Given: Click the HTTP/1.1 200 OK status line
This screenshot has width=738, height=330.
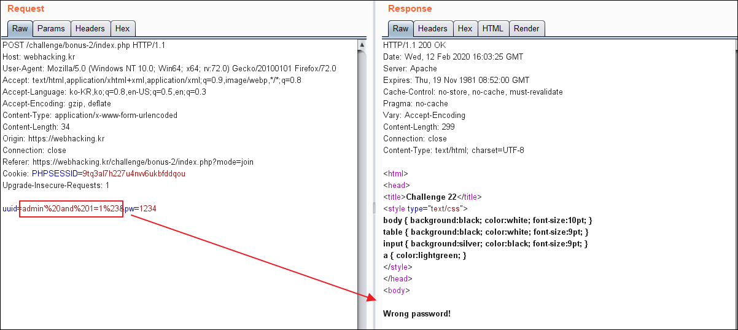Looking at the screenshot, I should (x=414, y=45).
